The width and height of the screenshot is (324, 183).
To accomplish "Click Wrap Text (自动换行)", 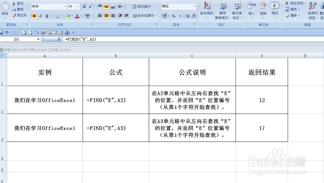I will (142, 6).
